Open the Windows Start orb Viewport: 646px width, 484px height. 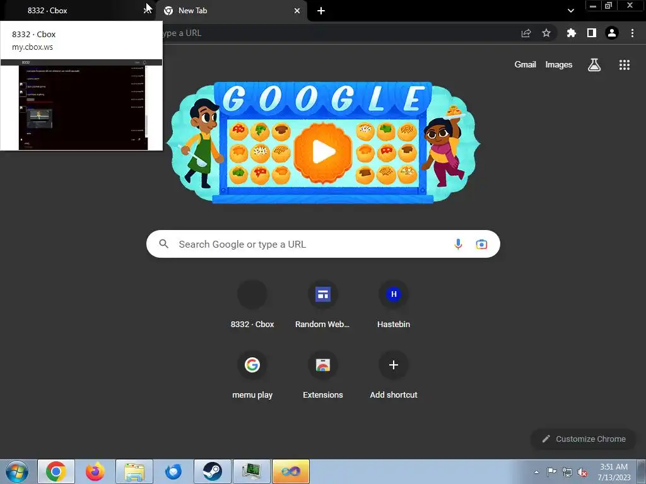[x=17, y=471]
